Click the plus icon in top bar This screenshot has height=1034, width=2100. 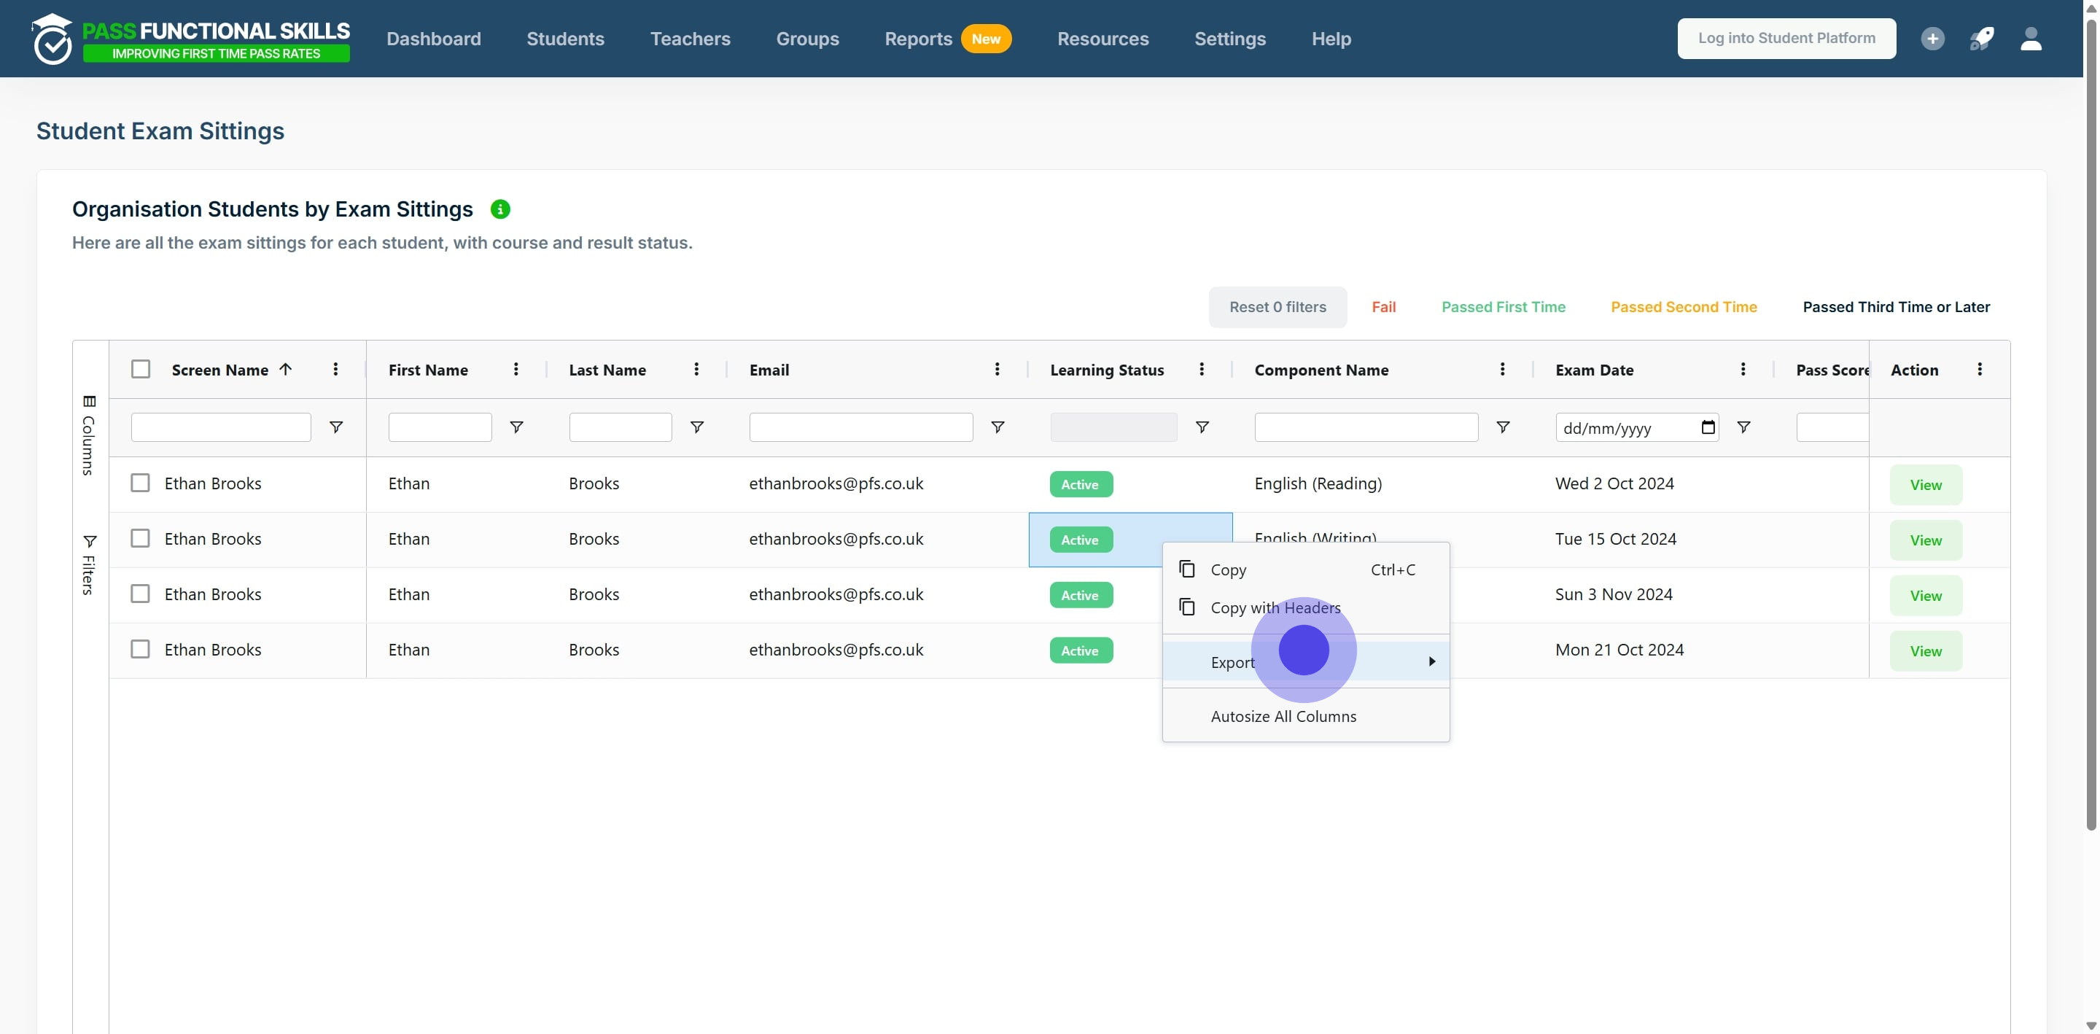coord(1932,39)
